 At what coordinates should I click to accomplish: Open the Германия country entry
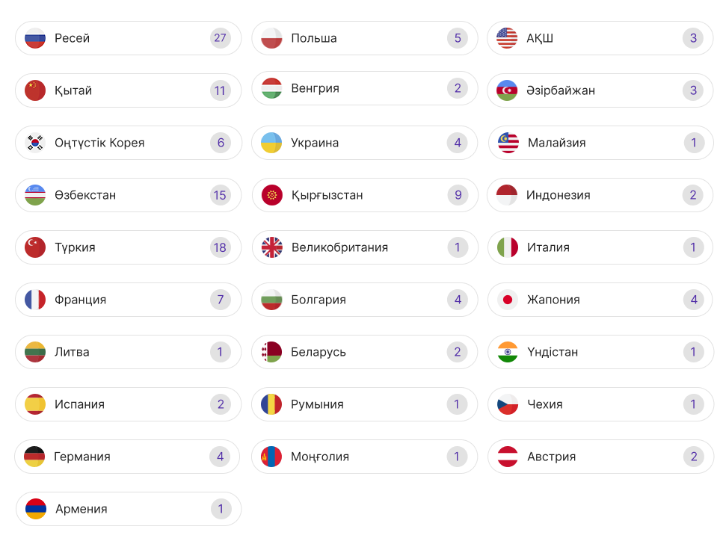128,457
